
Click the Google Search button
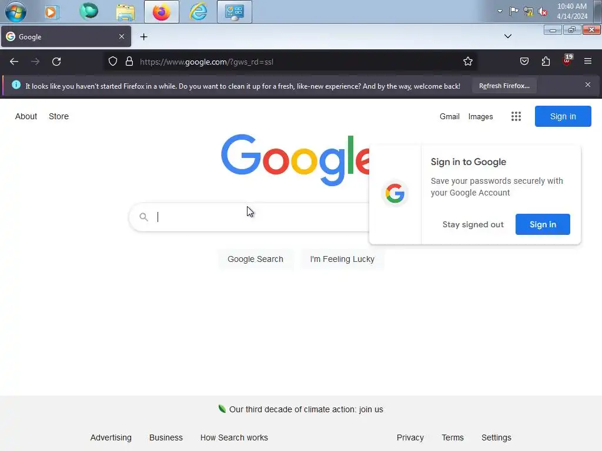(255, 259)
